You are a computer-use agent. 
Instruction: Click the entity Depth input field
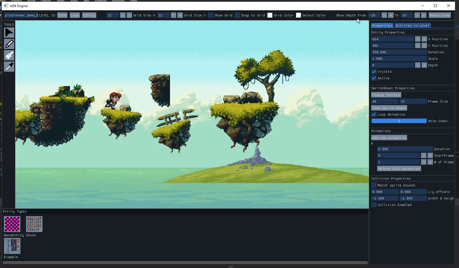[x=392, y=65]
